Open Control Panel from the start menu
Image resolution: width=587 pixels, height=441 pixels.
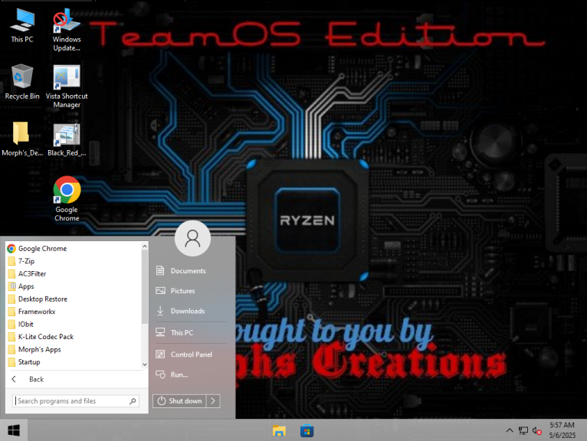(191, 354)
